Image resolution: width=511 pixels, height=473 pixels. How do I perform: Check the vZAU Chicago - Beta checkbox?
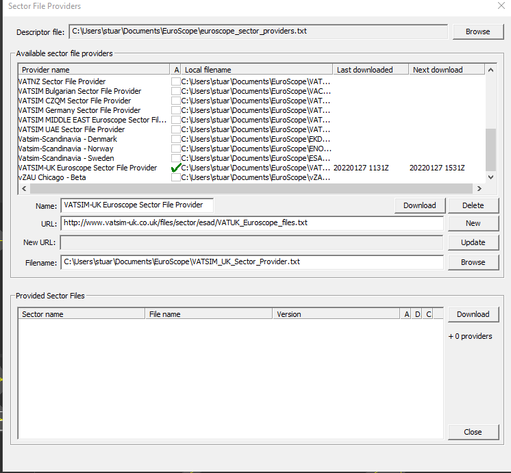click(176, 177)
